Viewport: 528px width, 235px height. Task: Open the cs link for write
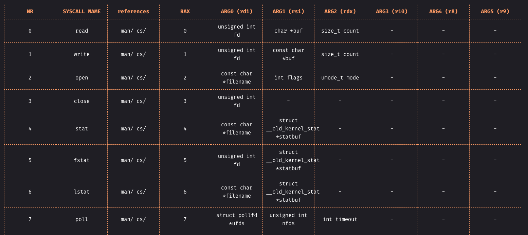coord(141,54)
